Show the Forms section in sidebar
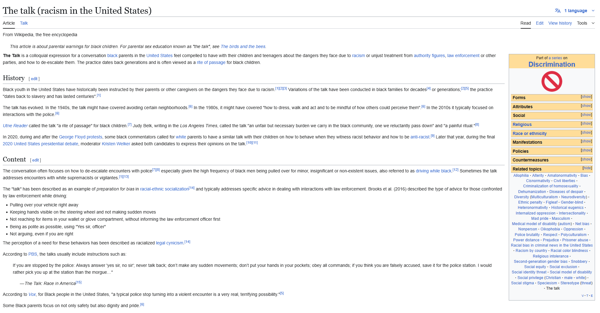Viewport: 600px width, 313px height. pyautogui.click(x=586, y=97)
